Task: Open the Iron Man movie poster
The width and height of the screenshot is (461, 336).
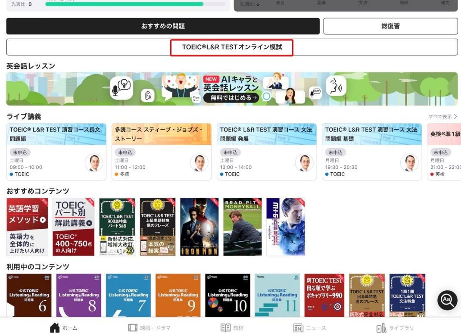Action: coord(199,227)
